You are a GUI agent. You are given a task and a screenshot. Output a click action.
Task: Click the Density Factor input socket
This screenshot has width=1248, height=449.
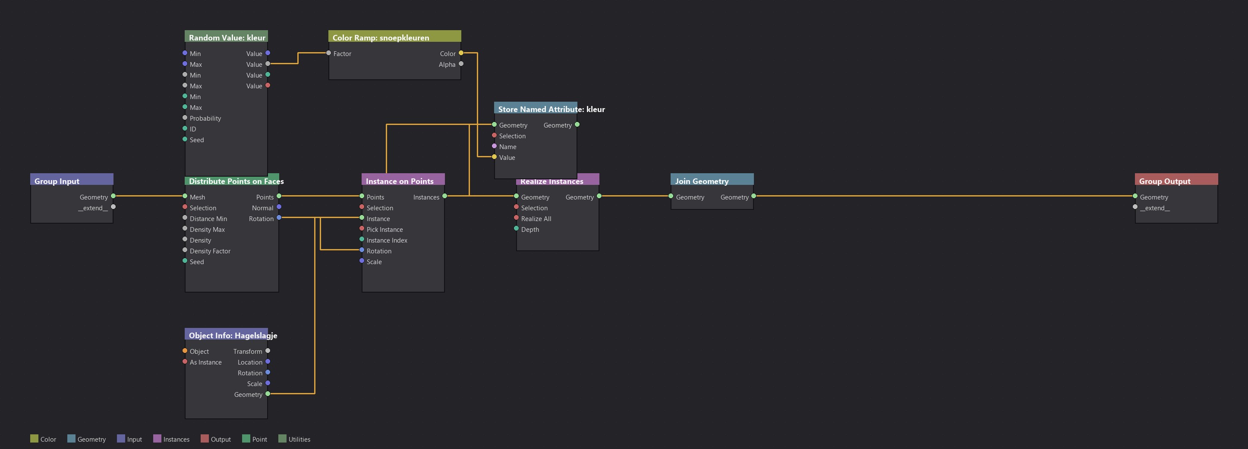point(185,250)
